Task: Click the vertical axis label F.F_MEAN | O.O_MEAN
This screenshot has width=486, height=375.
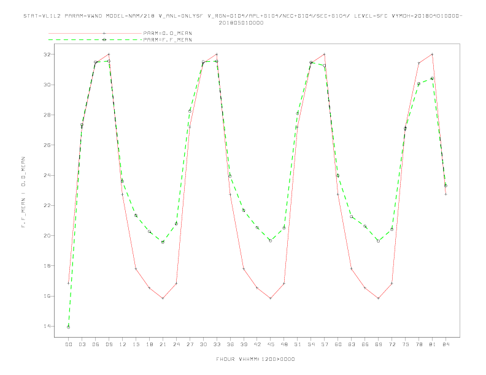Action: (23, 192)
